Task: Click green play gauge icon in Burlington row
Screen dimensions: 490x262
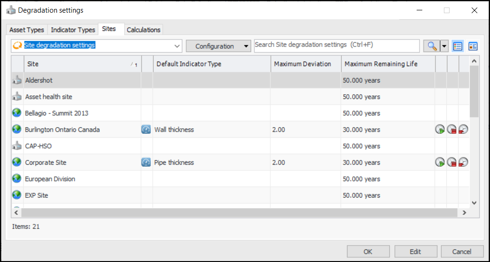Action: pyautogui.click(x=440, y=130)
